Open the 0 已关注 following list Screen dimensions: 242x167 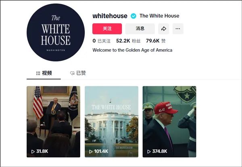pos(102,41)
